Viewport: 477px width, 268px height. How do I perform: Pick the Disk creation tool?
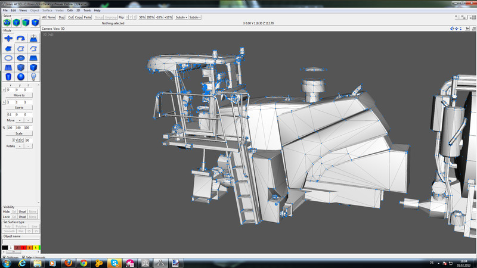[21, 58]
